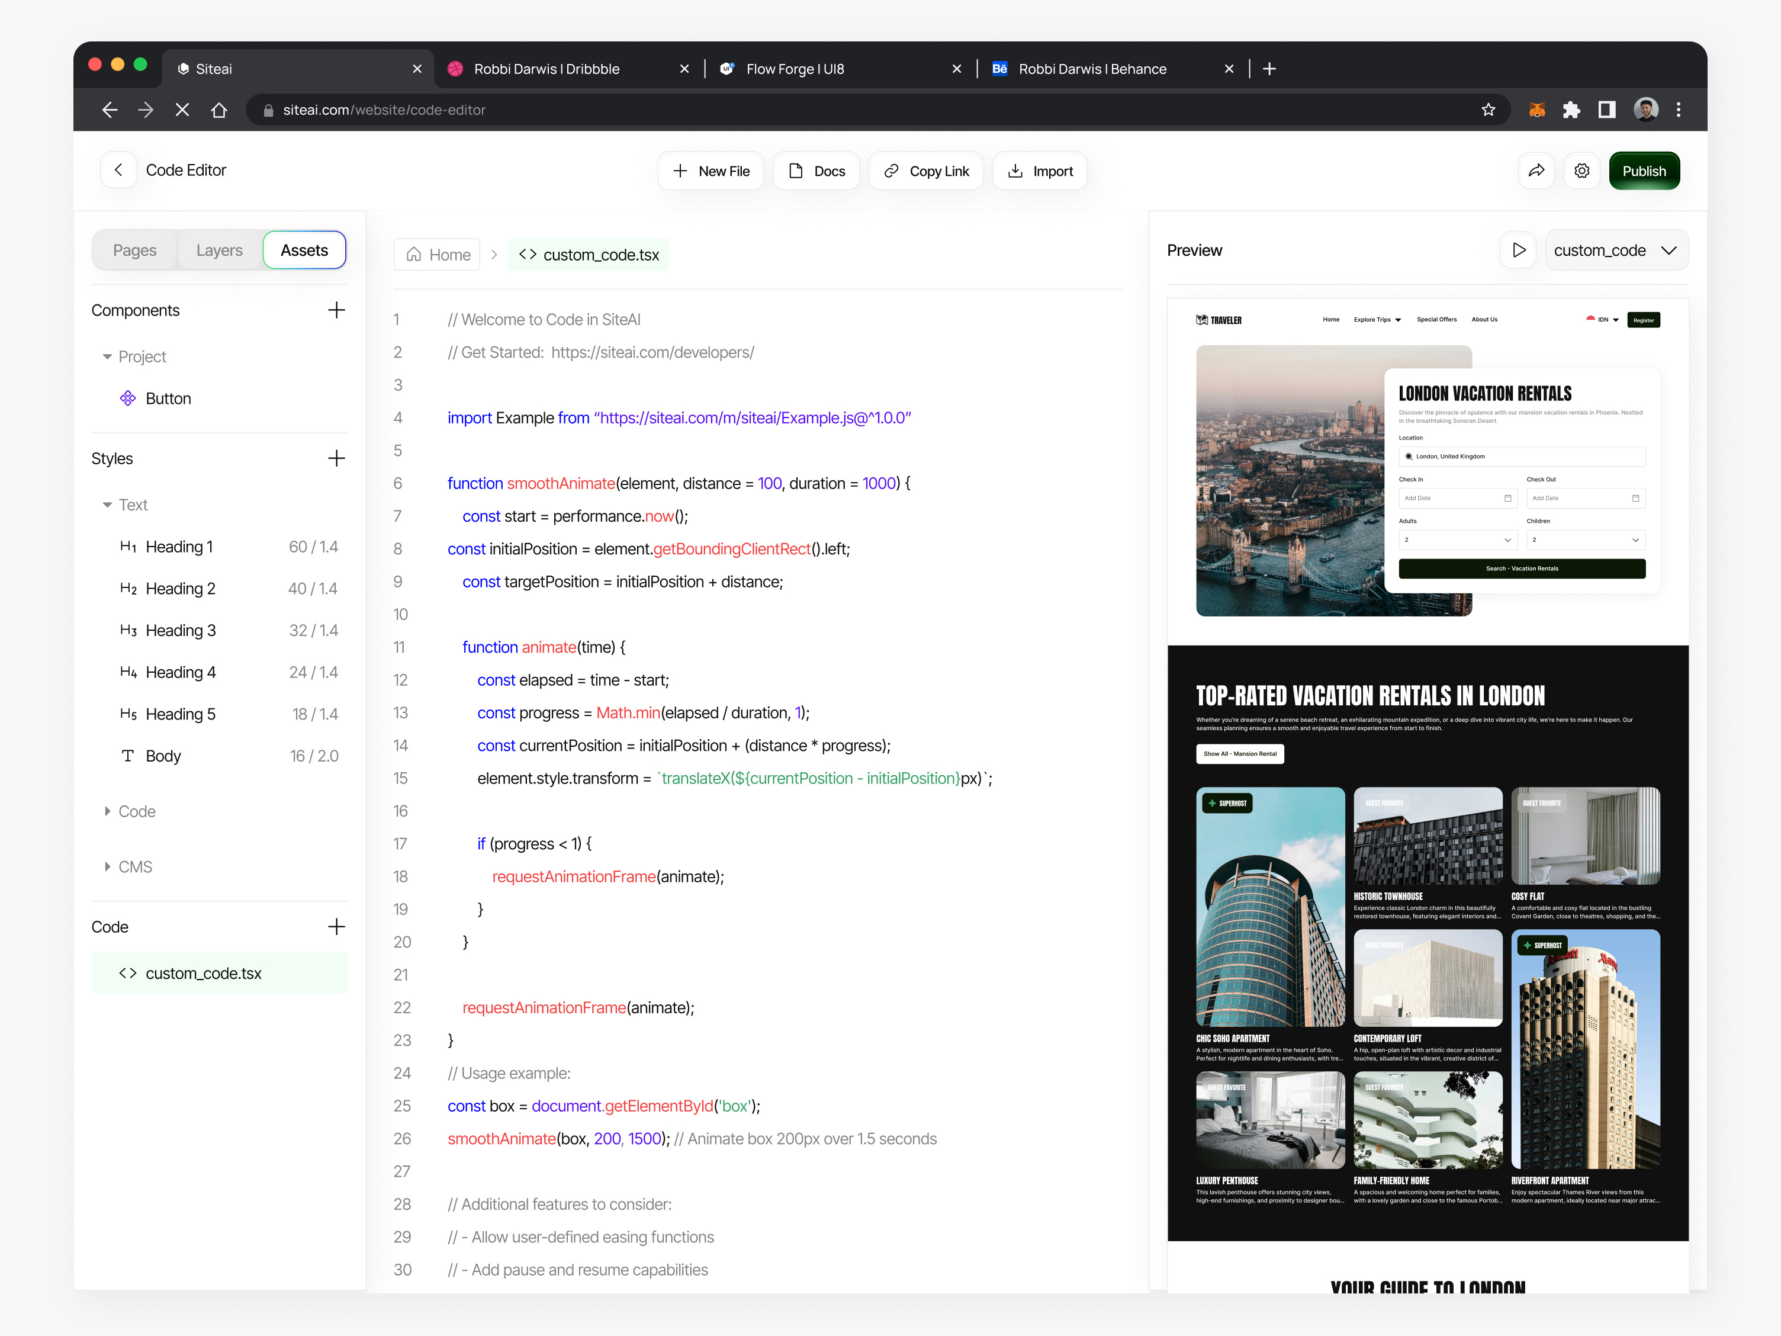Add a code file with plus icon

click(x=336, y=926)
